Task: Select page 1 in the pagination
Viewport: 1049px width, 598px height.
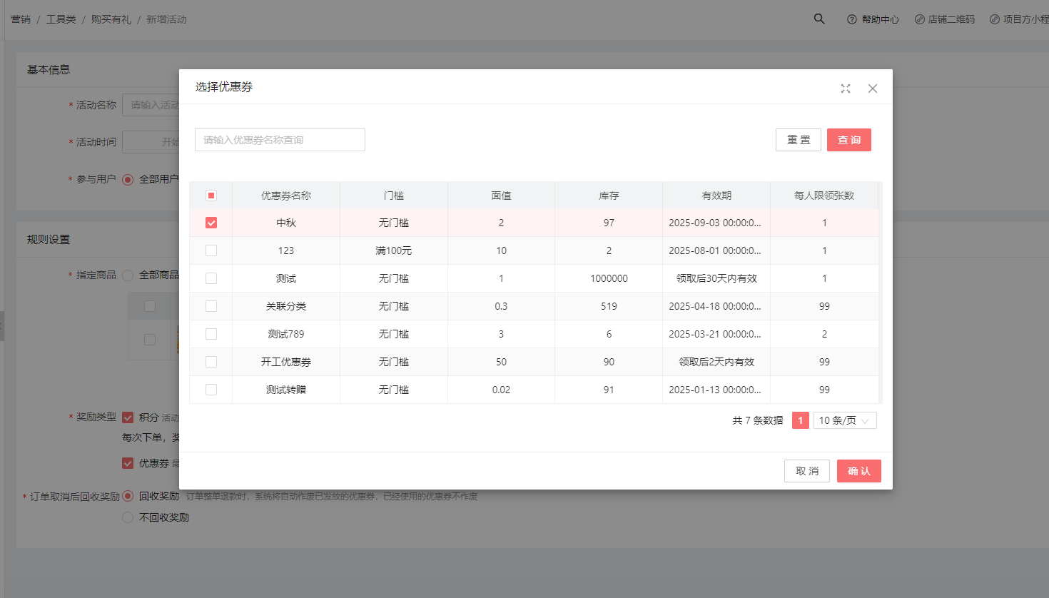Action: [800, 420]
